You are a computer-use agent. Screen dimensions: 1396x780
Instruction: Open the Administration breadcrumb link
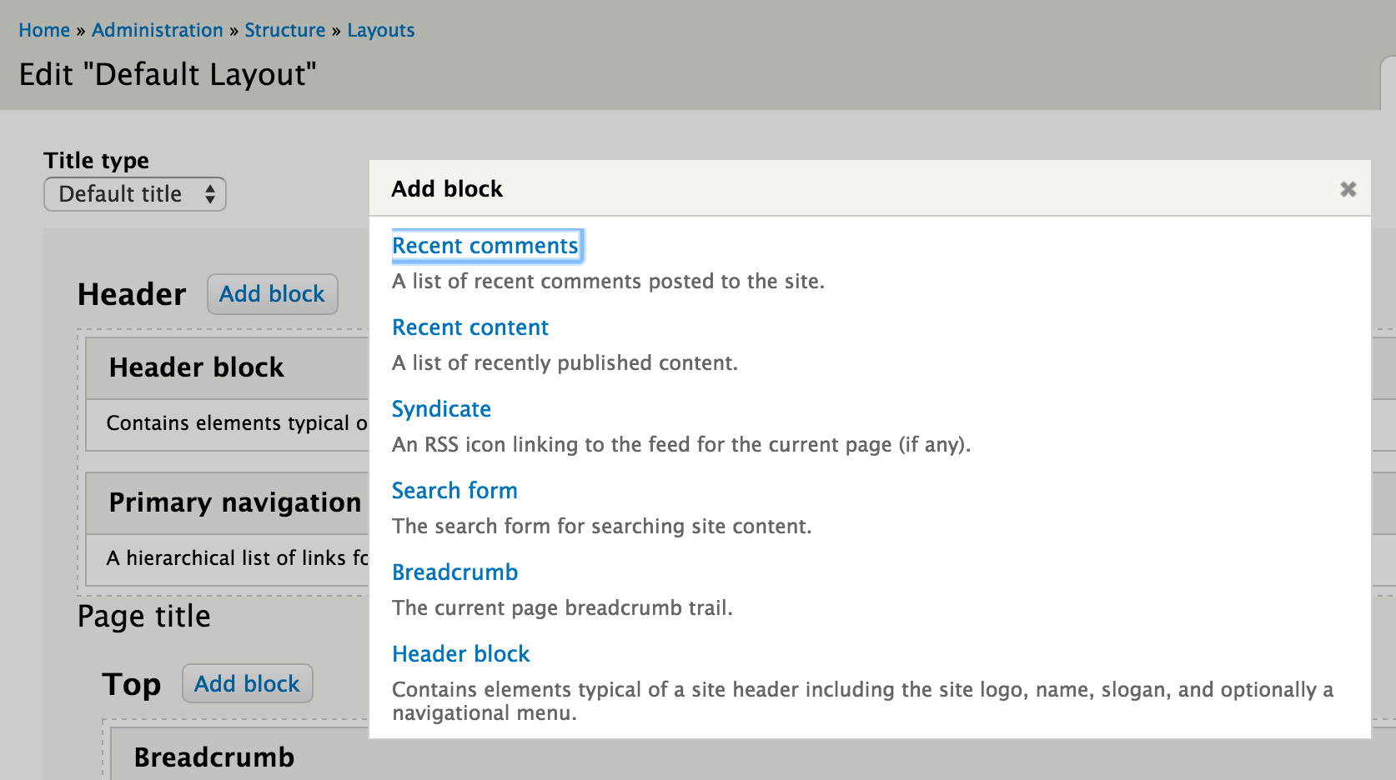(x=158, y=30)
